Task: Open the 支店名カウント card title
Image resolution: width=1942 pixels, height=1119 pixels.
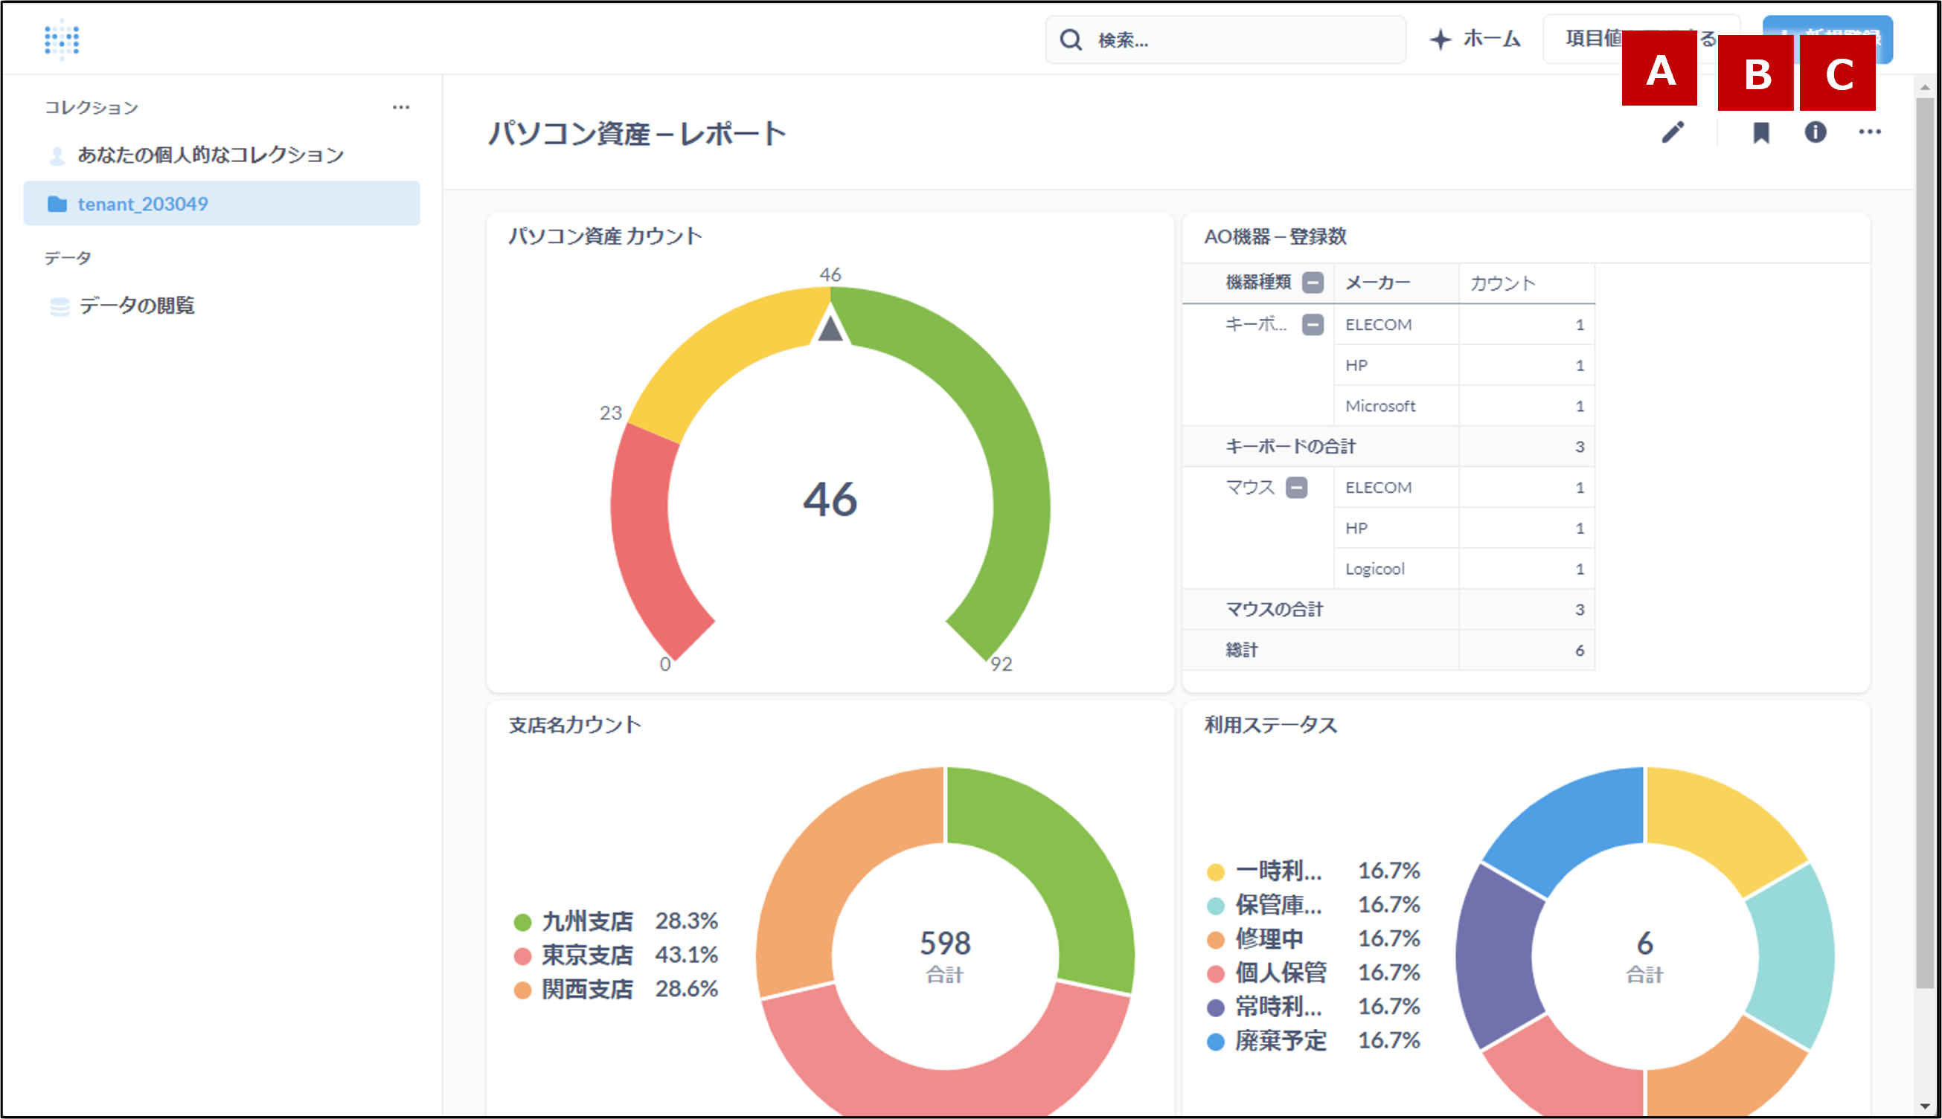Action: click(x=574, y=725)
